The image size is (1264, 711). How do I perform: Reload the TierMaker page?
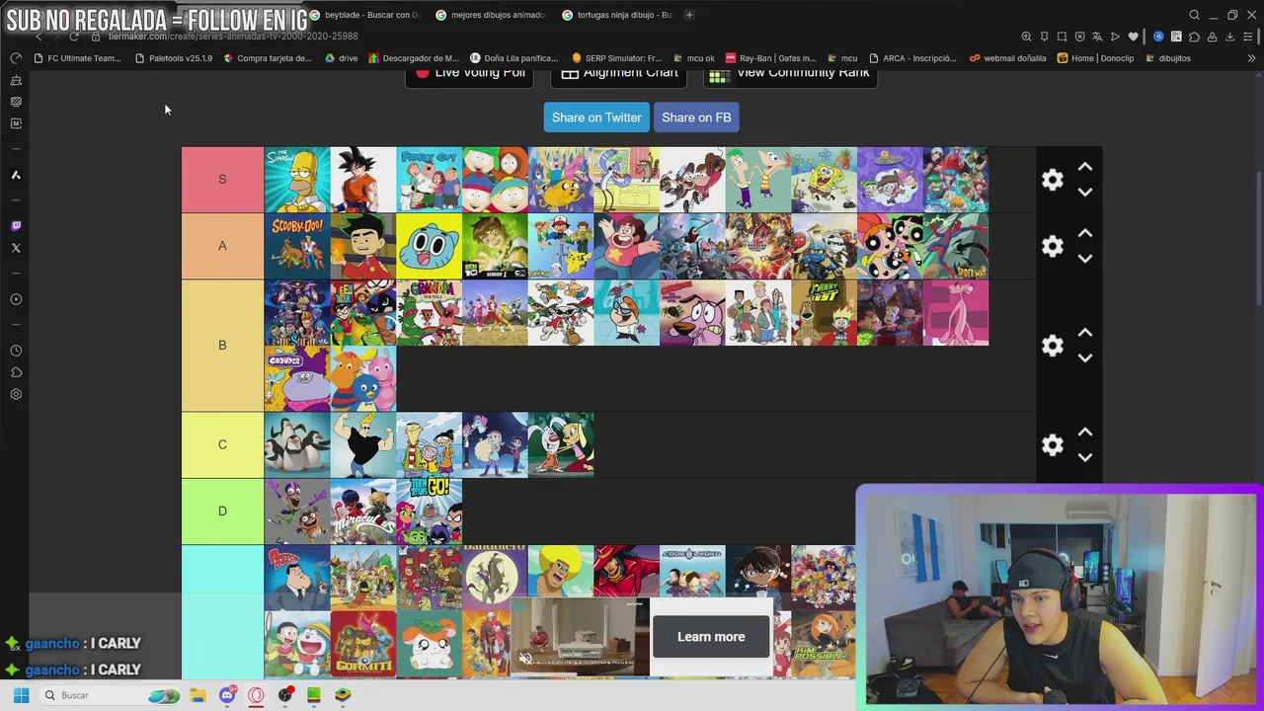coord(74,37)
